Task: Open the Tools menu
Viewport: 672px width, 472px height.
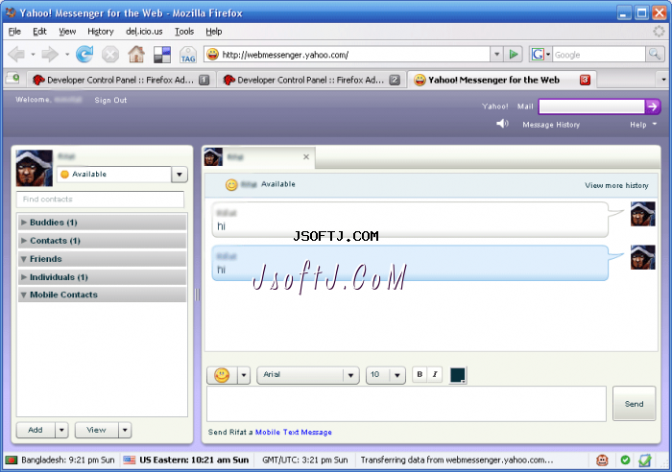Action: click(x=184, y=32)
